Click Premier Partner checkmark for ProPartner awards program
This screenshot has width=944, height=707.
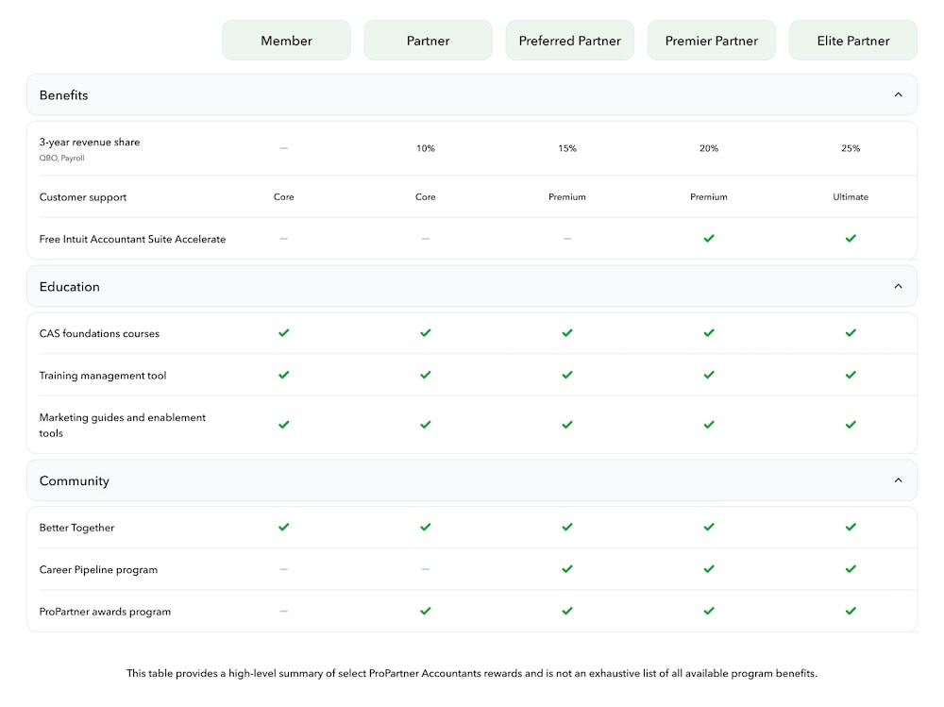(x=709, y=611)
